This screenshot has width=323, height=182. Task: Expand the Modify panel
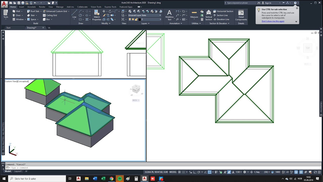(106, 24)
